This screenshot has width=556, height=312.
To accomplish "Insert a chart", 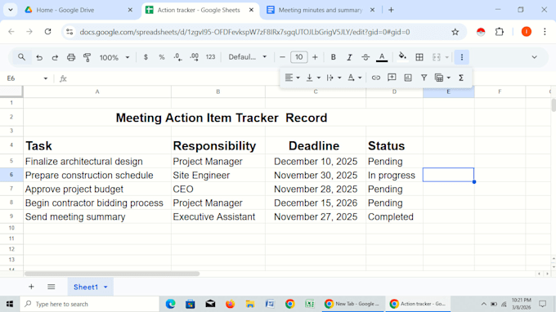I will [408, 78].
